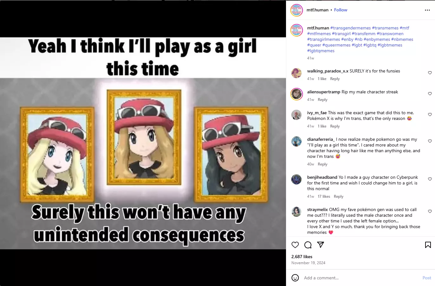435x286 pixels.
Task: Click the Add a comment field
Action: 361,278
